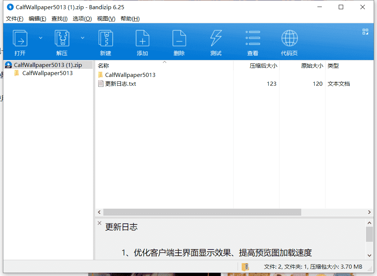Click the 测试 (Test archive) icon
The image size is (377, 276).
coord(216,38)
